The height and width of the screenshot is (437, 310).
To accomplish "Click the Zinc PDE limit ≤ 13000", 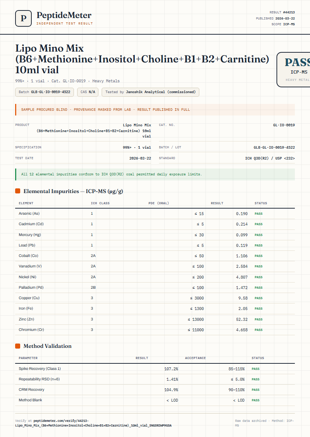I will click(196, 319).
